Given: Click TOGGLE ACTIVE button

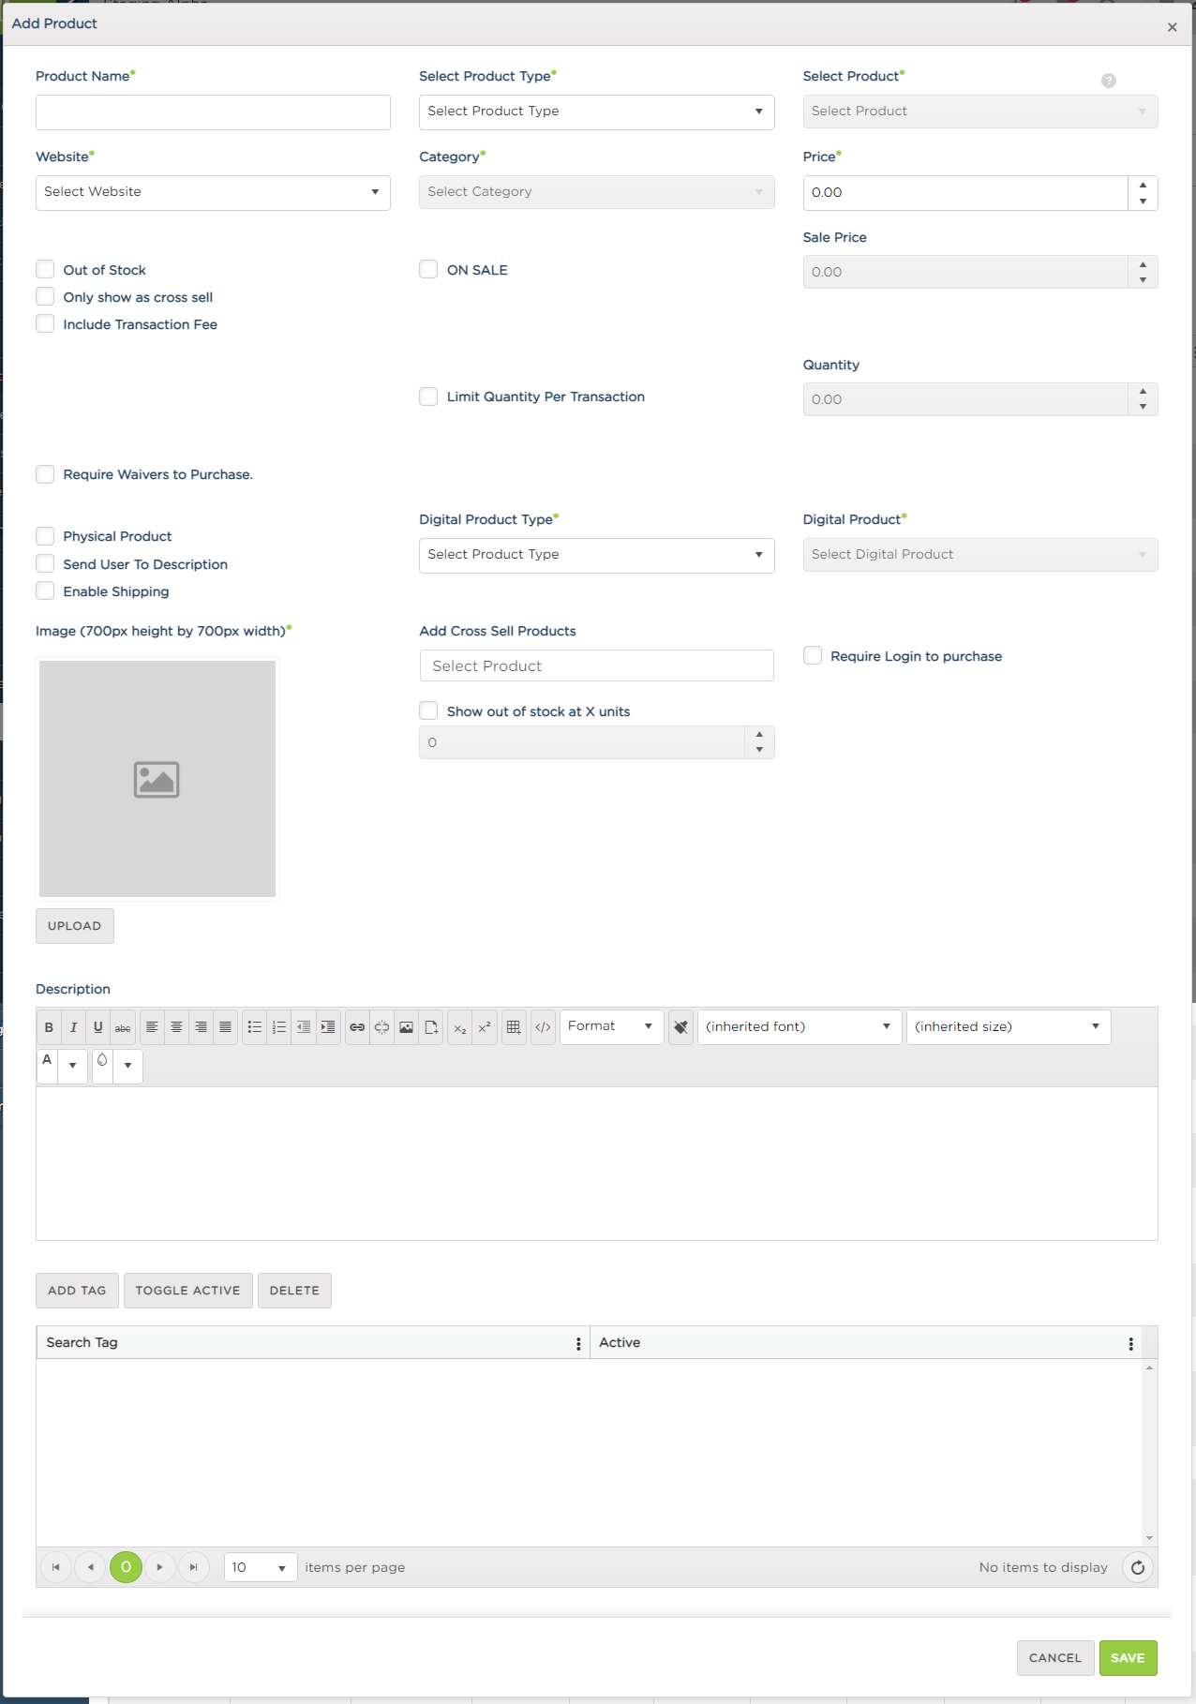Looking at the screenshot, I should click(187, 1291).
